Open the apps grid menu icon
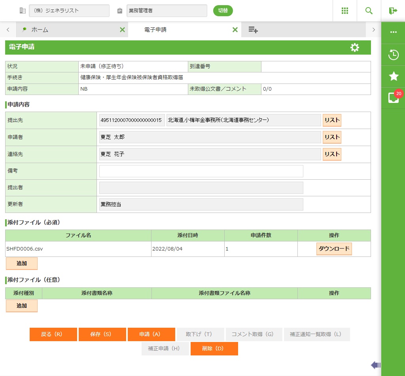The height and width of the screenshot is (376, 405). click(x=345, y=11)
